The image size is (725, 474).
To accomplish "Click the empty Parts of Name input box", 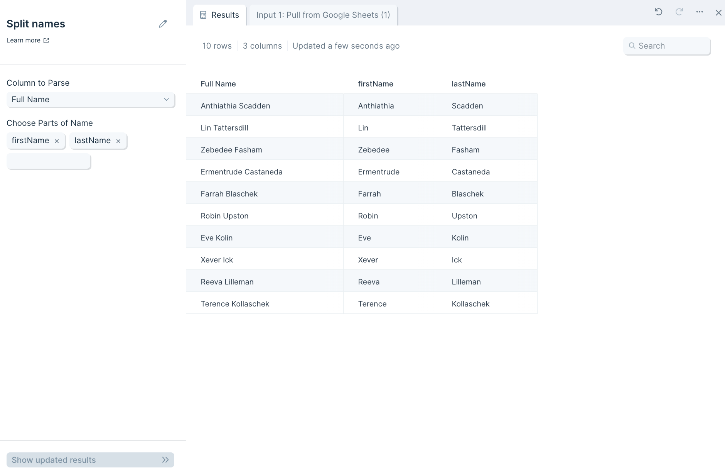I will [49, 161].
